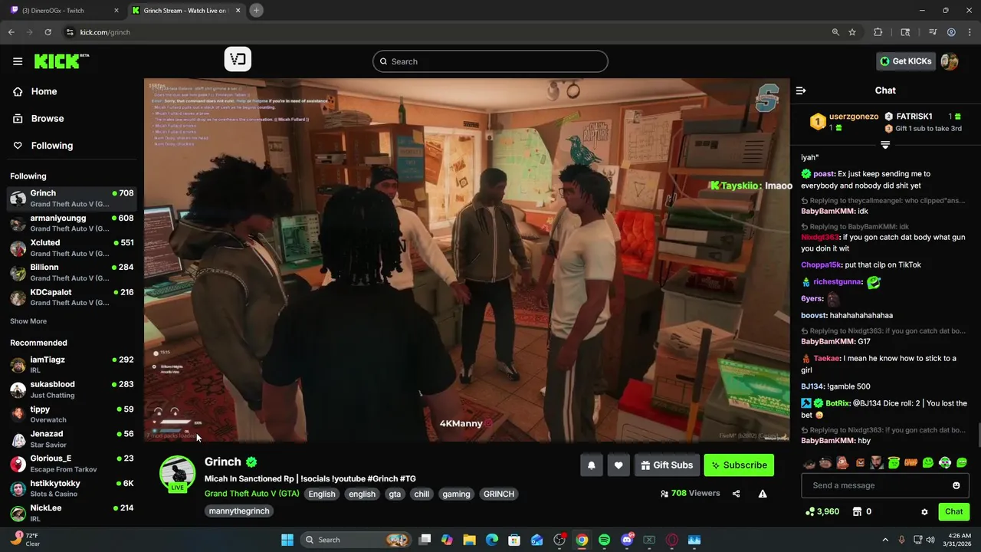Screen dimensions: 981x552
Task: Click the chat settings gear icon
Action: 924,512
